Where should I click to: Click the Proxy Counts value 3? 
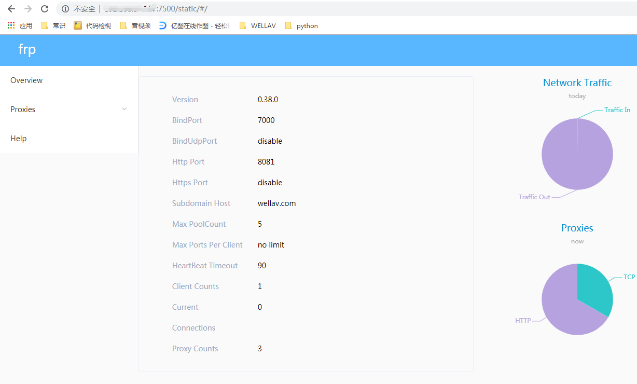click(x=260, y=349)
